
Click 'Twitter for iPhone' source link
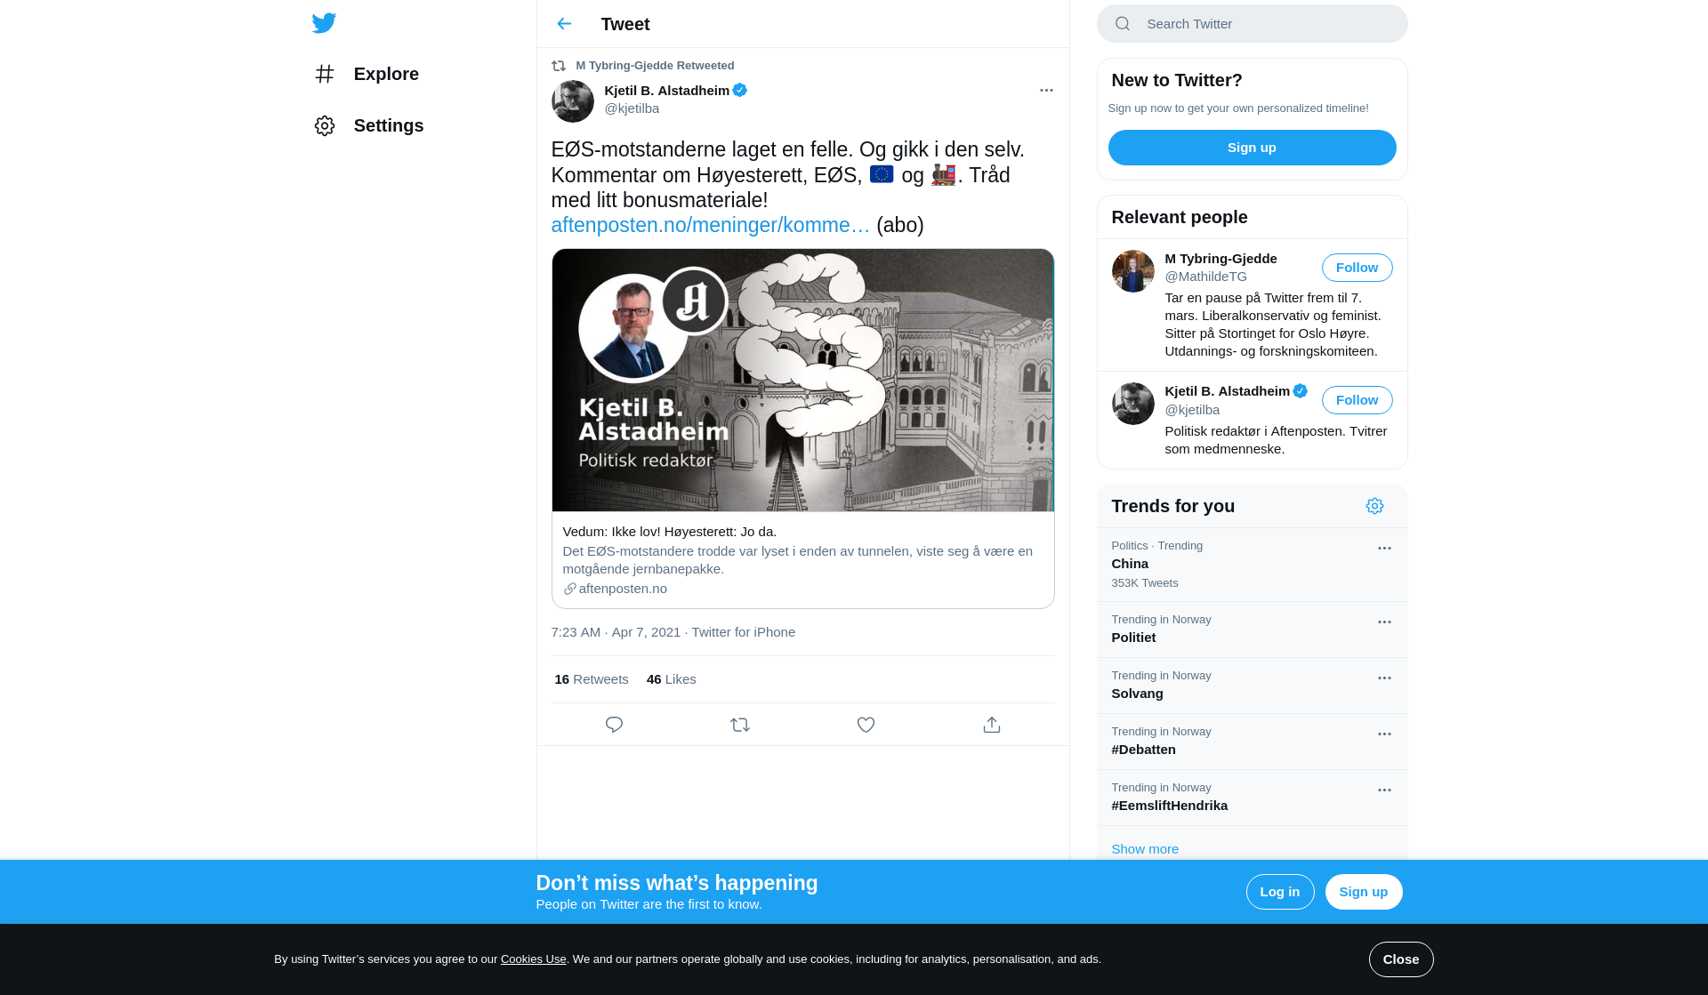coord(744,632)
